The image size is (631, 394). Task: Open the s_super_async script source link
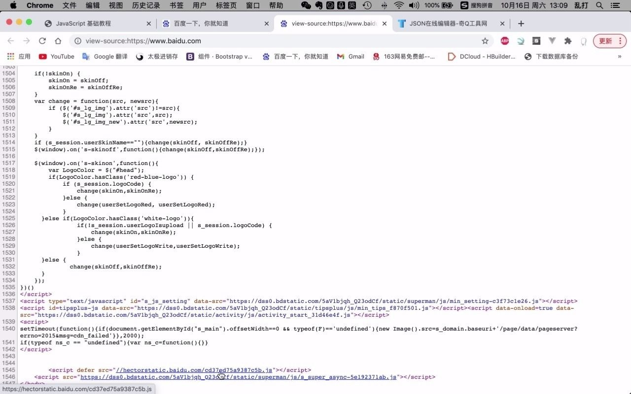(239, 377)
